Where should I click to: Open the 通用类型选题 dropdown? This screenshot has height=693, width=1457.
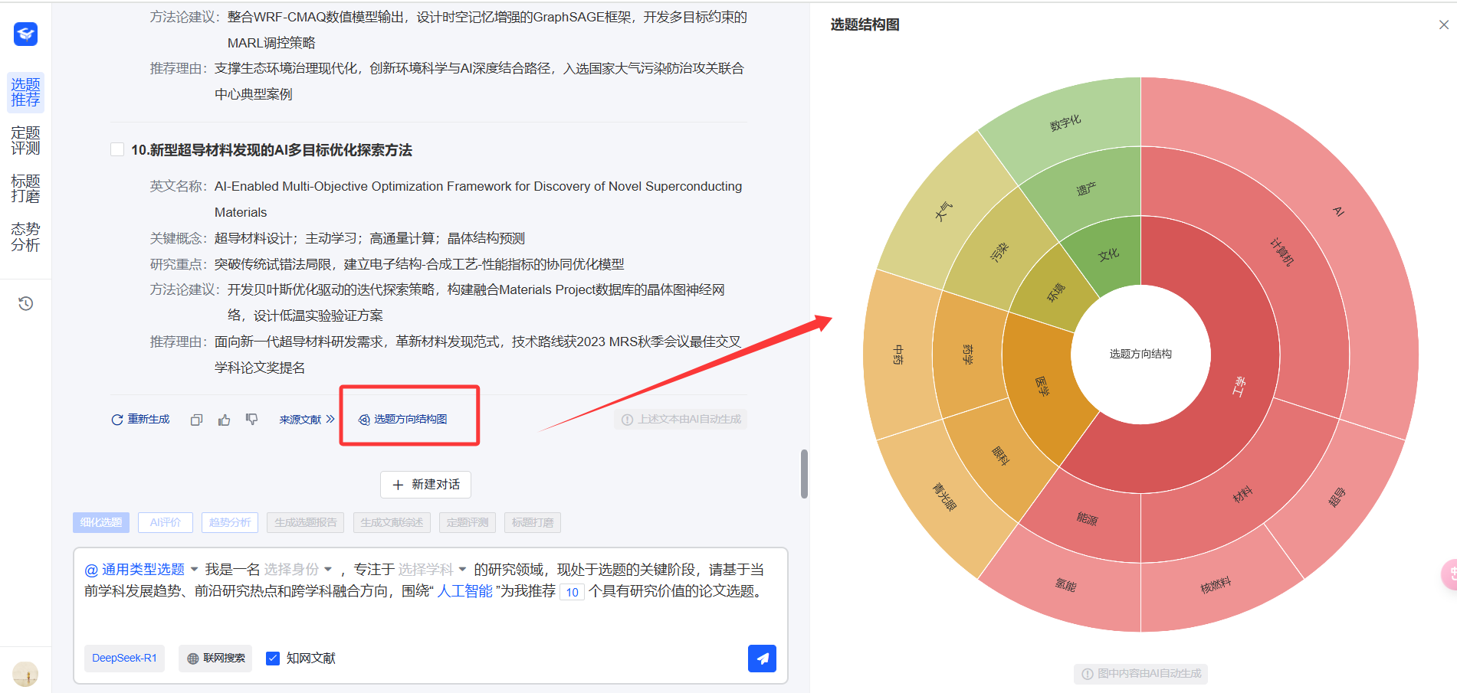tap(142, 570)
